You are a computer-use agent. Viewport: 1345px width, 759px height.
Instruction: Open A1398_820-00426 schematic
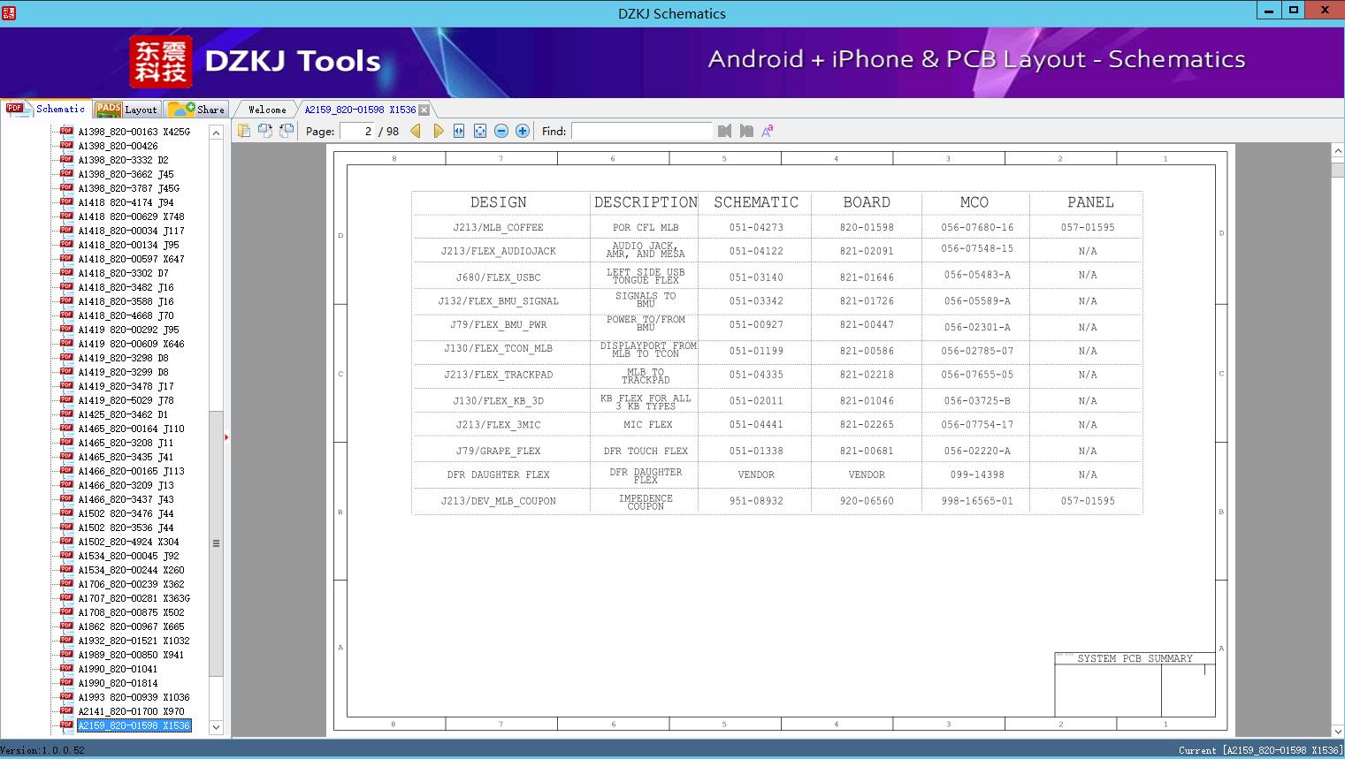pyautogui.click(x=118, y=146)
